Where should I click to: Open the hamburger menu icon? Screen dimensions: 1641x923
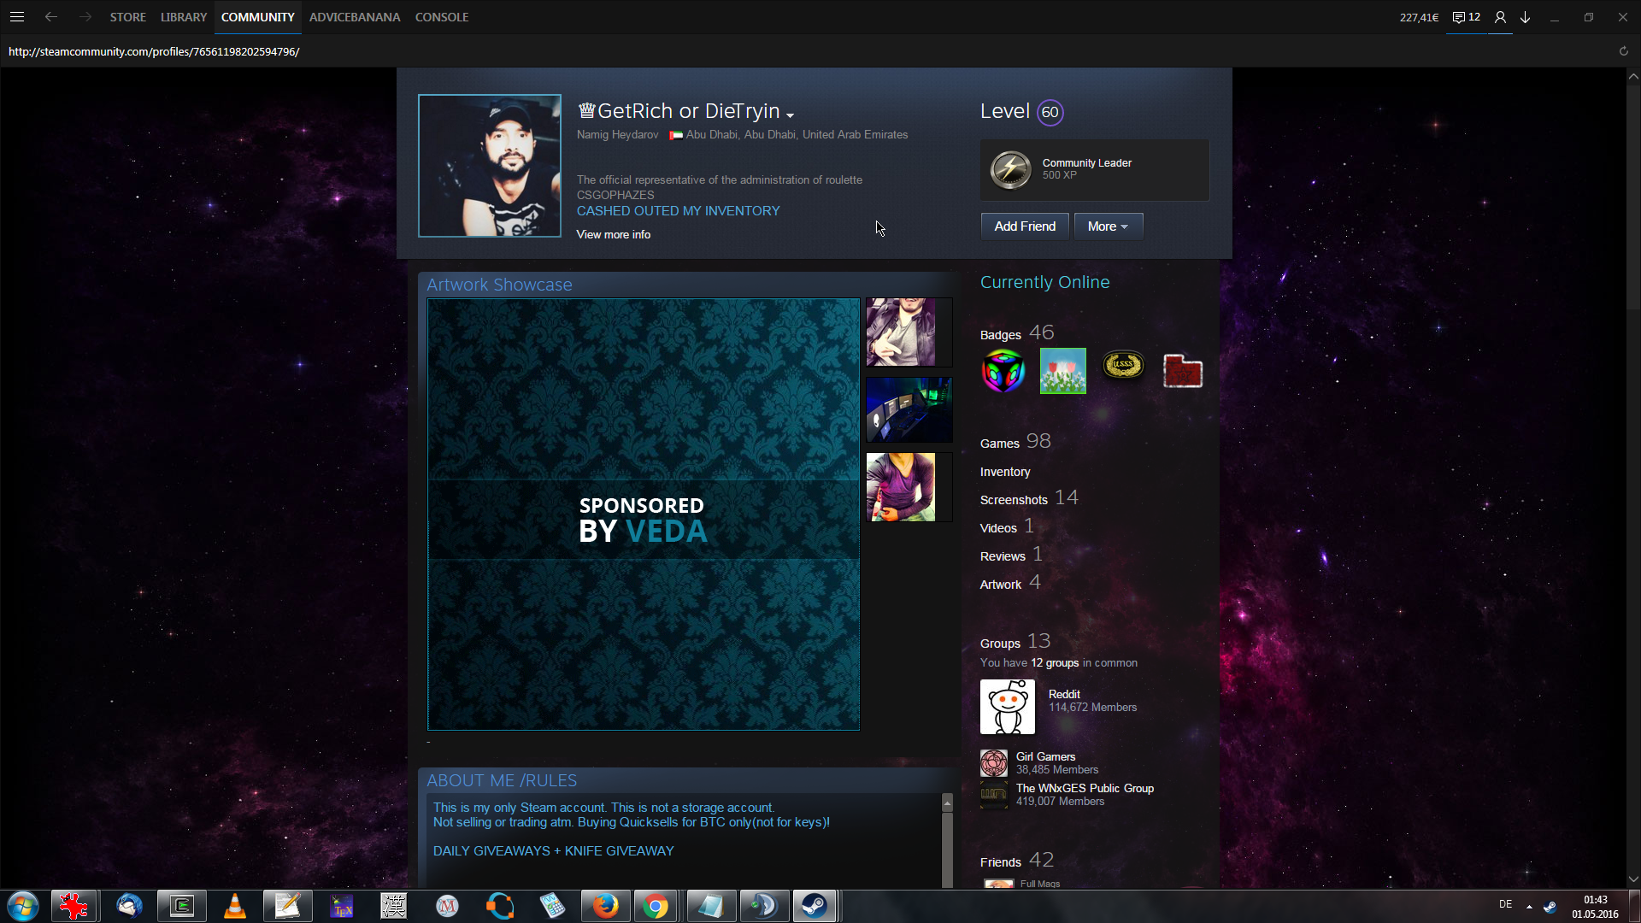coord(17,17)
